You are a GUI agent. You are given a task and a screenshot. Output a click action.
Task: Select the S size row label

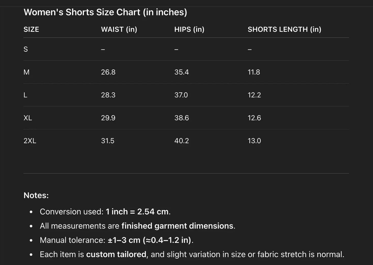coord(26,49)
